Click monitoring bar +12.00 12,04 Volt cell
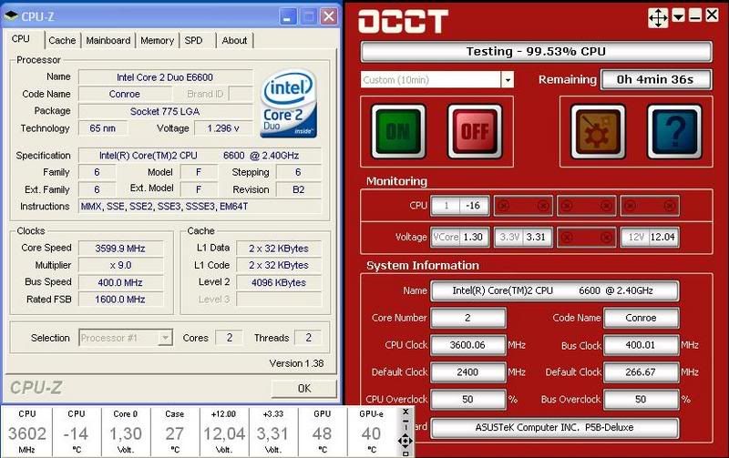 (x=224, y=432)
